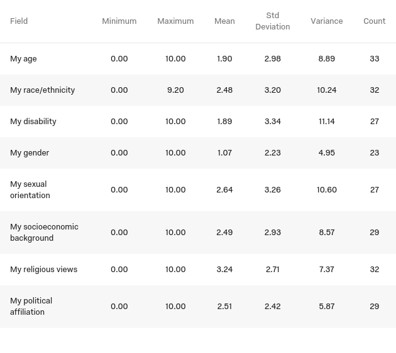Select the My political affiliation row label
Image resolution: width=396 pixels, height=353 pixels.
[31, 307]
